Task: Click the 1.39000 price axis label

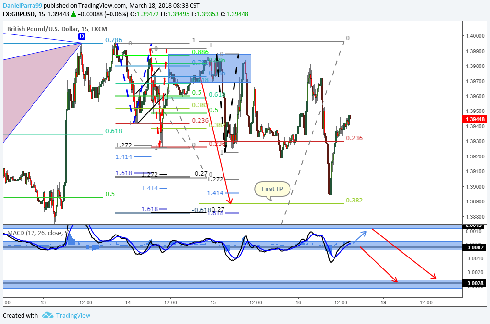Action: [x=475, y=187]
